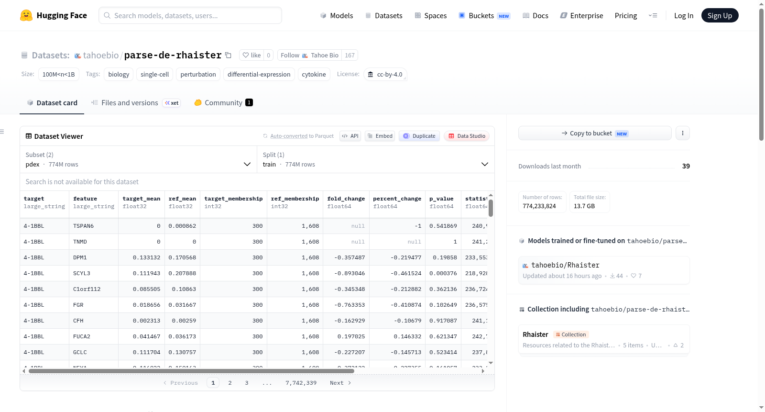Select the perturbation tag
The height and width of the screenshot is (412, 765).
click(198, 75)
